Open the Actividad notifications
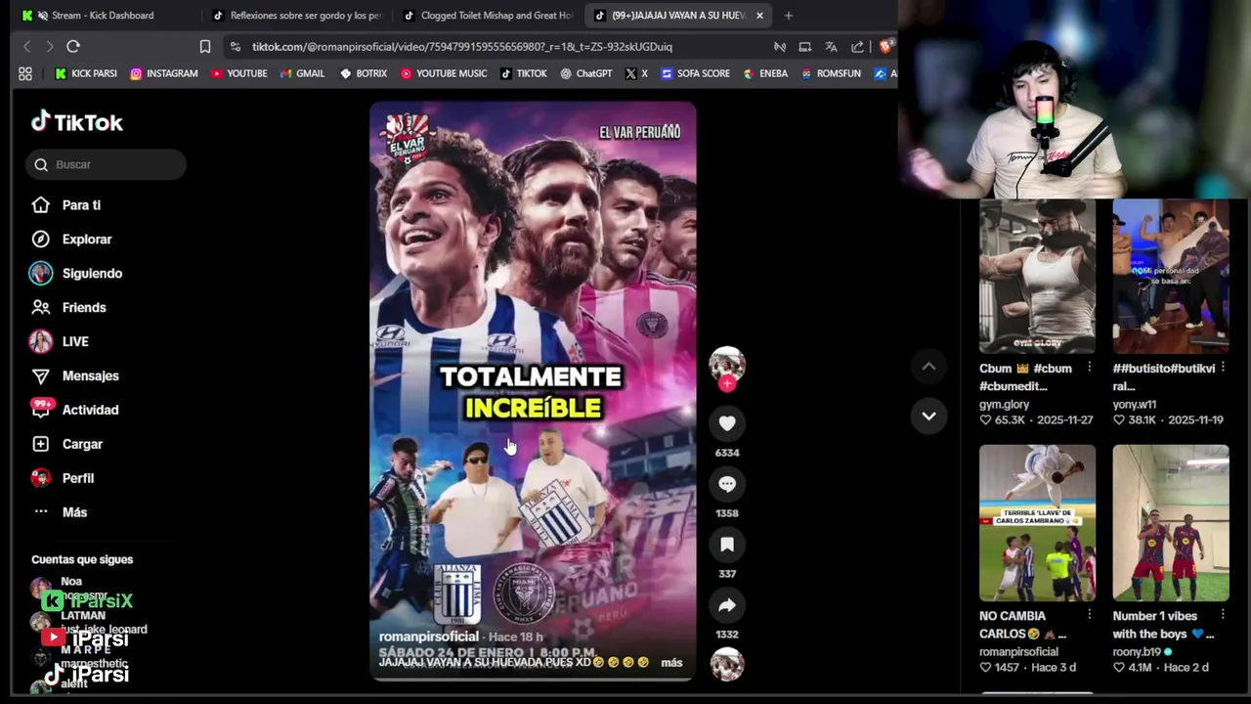The image size is (1251, 704). tap(75, 410)
